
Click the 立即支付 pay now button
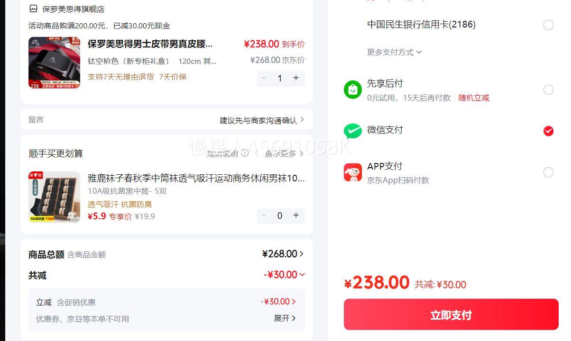pos(451,315)
